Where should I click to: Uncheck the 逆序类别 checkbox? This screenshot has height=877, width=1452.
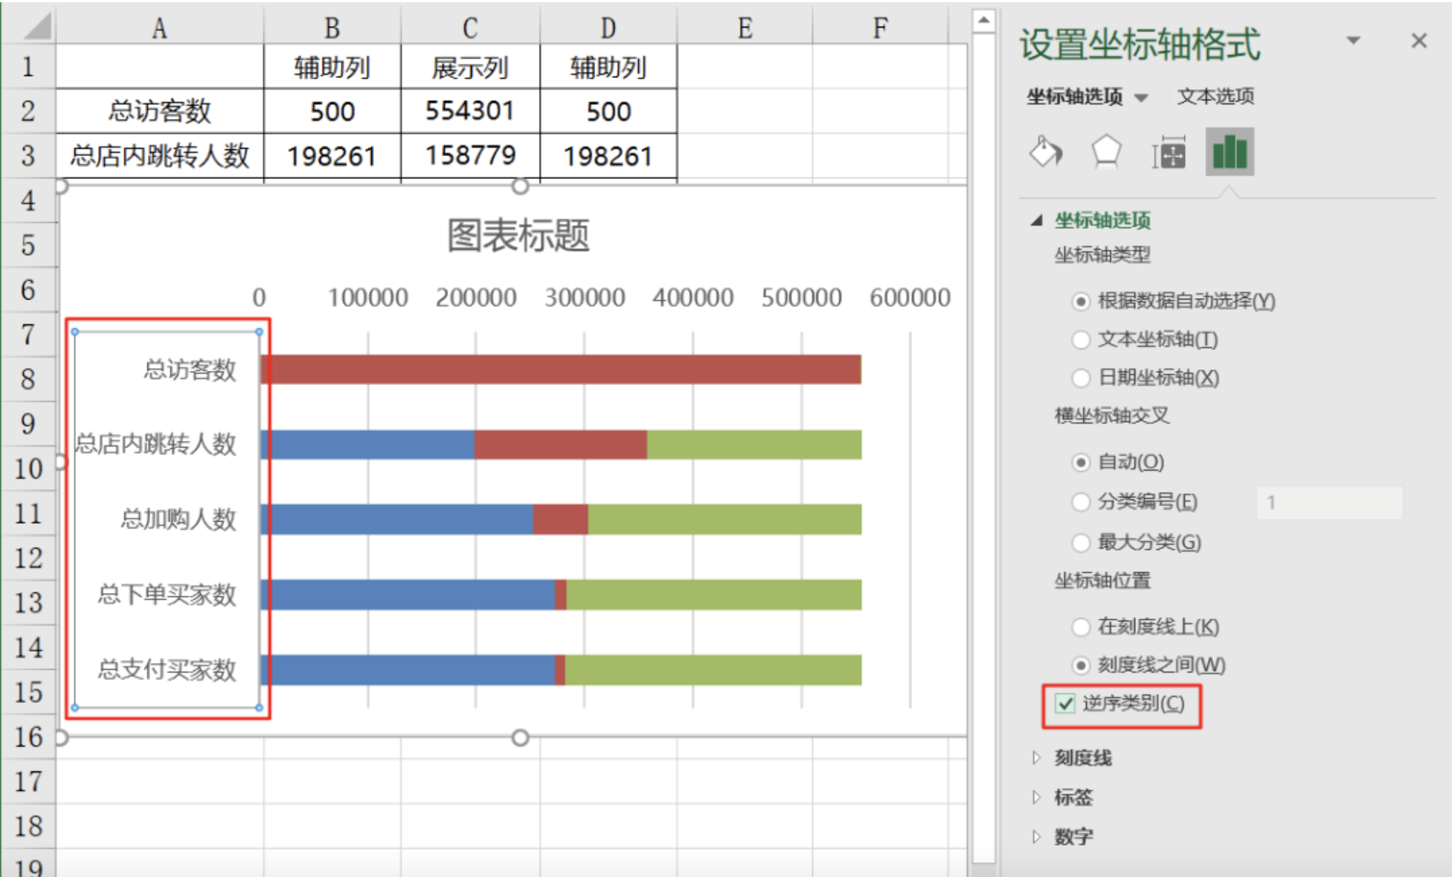1066,703
